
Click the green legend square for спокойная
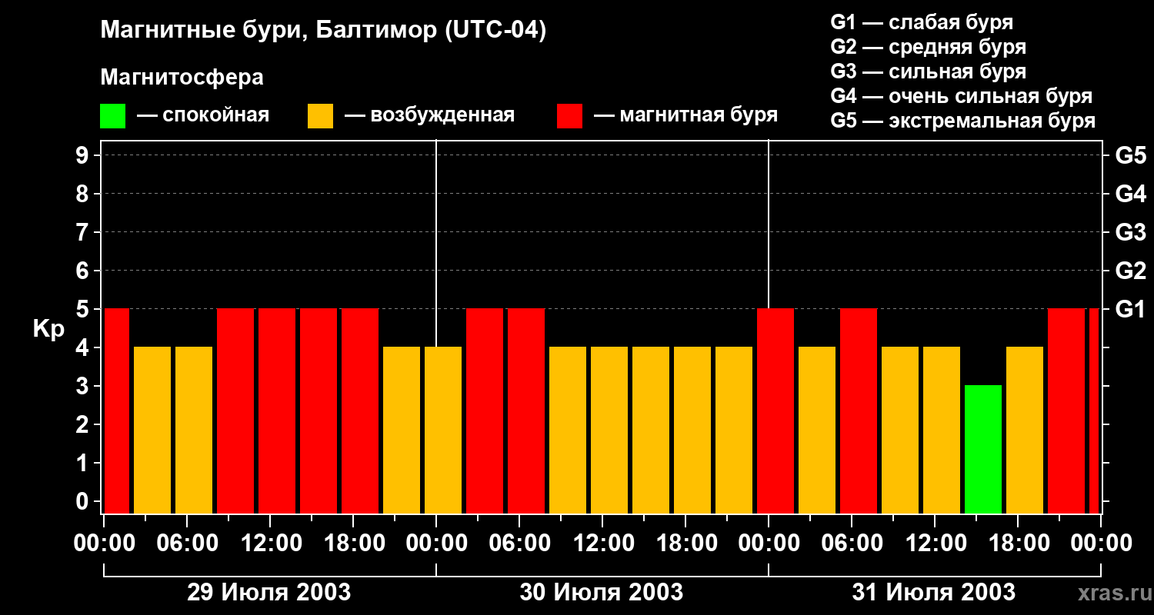coord(112,116)
